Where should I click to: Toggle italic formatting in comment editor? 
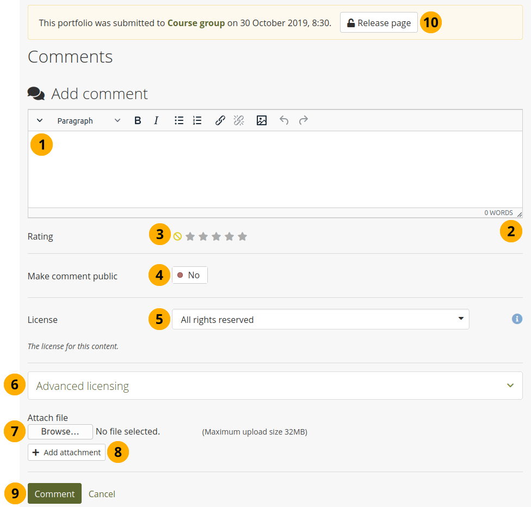156,121
